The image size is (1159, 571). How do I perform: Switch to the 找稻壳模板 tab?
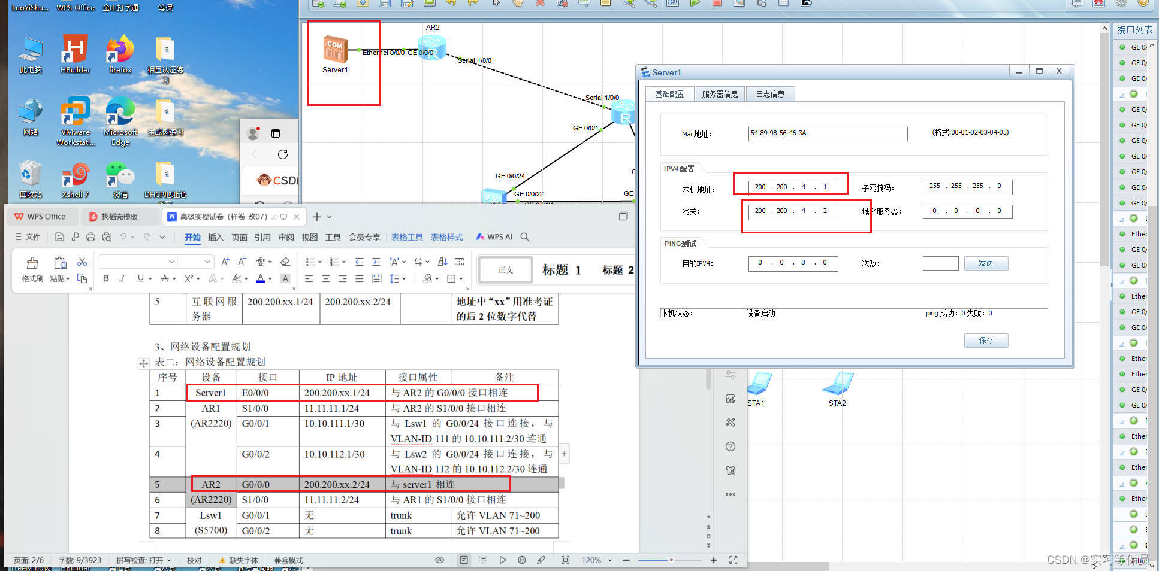(x=119, y=217)
